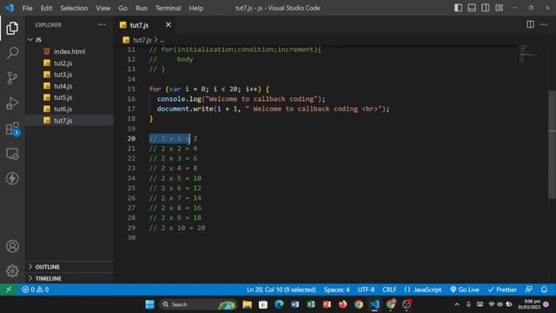Click the for keyword on line 15

pos(155,89)
